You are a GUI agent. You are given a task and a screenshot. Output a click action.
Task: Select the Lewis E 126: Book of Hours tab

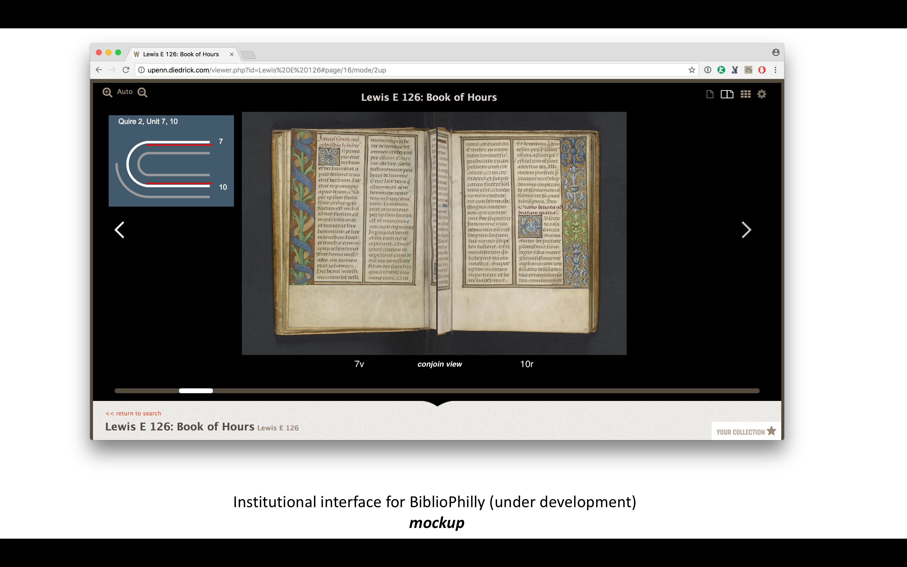click(181, 54)
